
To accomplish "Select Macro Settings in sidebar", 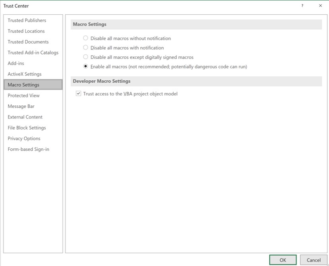I will (33, 85).
